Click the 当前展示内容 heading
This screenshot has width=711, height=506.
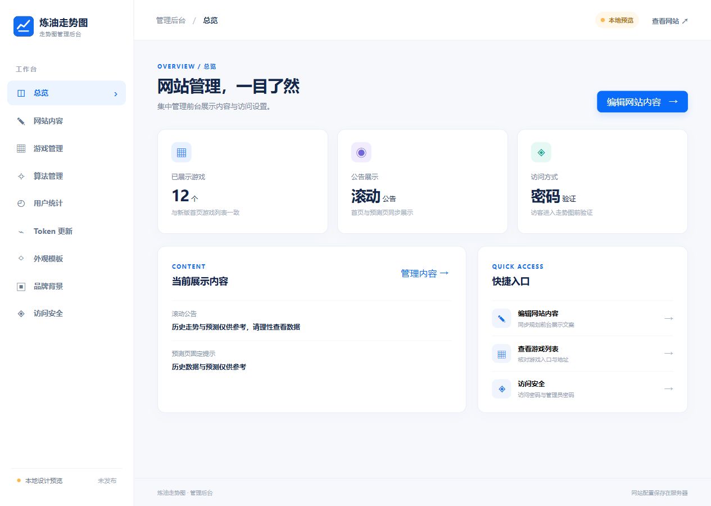(200, 282)
